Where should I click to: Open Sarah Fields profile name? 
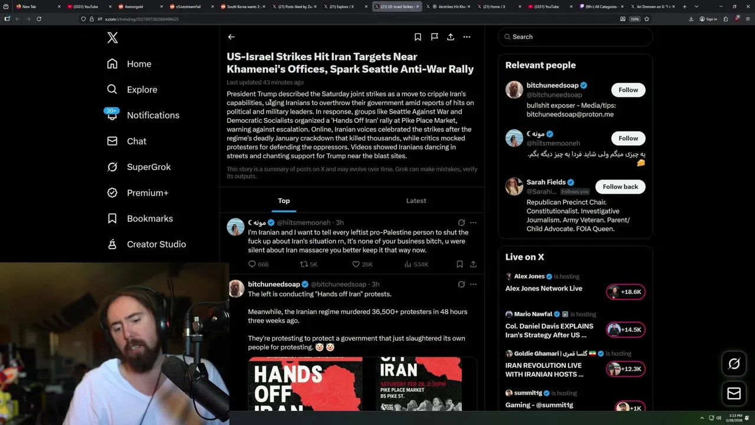546,182
